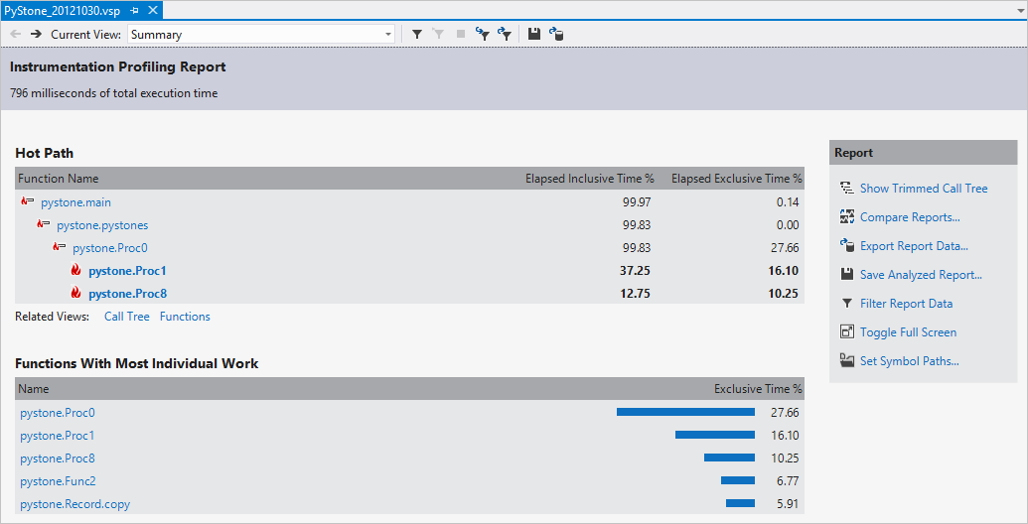The image size is (1028, 524).
Task: Click the filter funnel icon in the toolbar
Action: click(x=417, y=35)
